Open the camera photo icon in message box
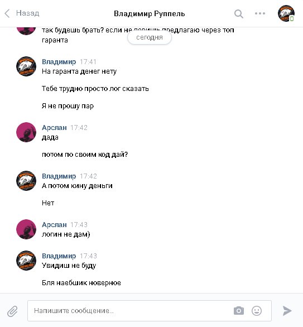This screenshot has width=303, height=327. tap(239, 311)
